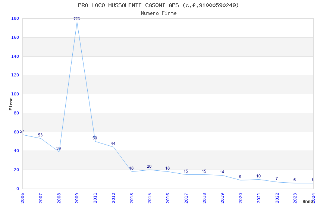Select the y-axis tick value 140
Image resolution: width=317 pixels, height=205 pixels.
pos(15,56)
